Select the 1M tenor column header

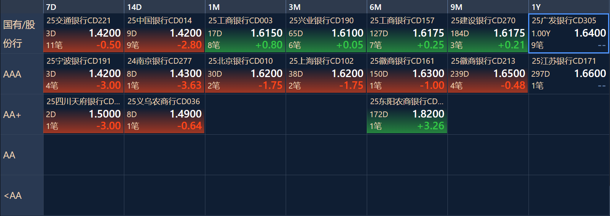coord(245,7)
